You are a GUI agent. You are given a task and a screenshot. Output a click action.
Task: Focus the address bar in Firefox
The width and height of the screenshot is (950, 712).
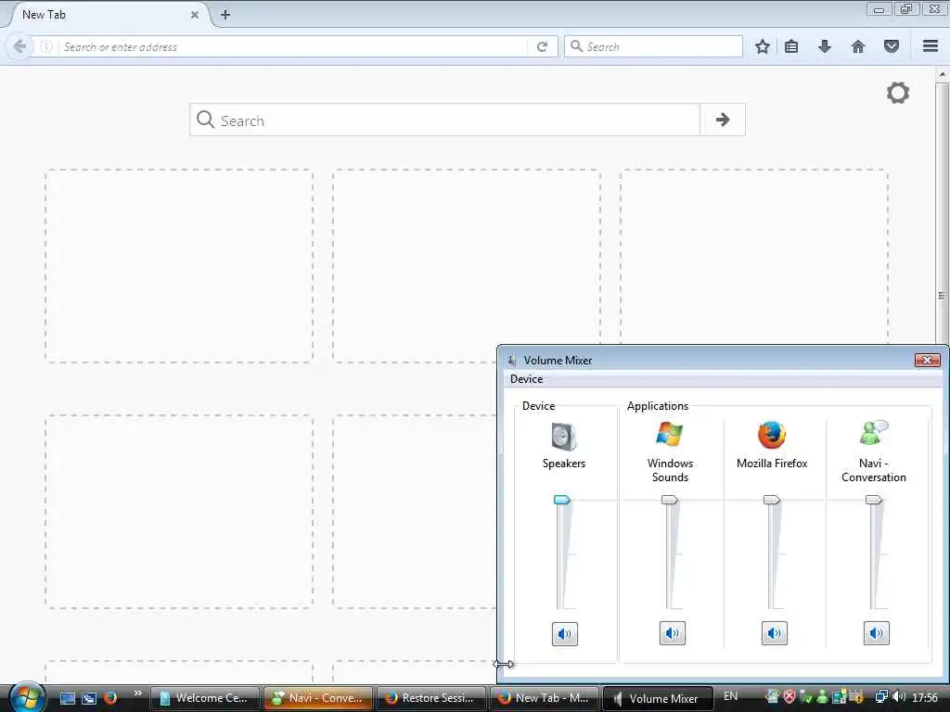(294, 46)
